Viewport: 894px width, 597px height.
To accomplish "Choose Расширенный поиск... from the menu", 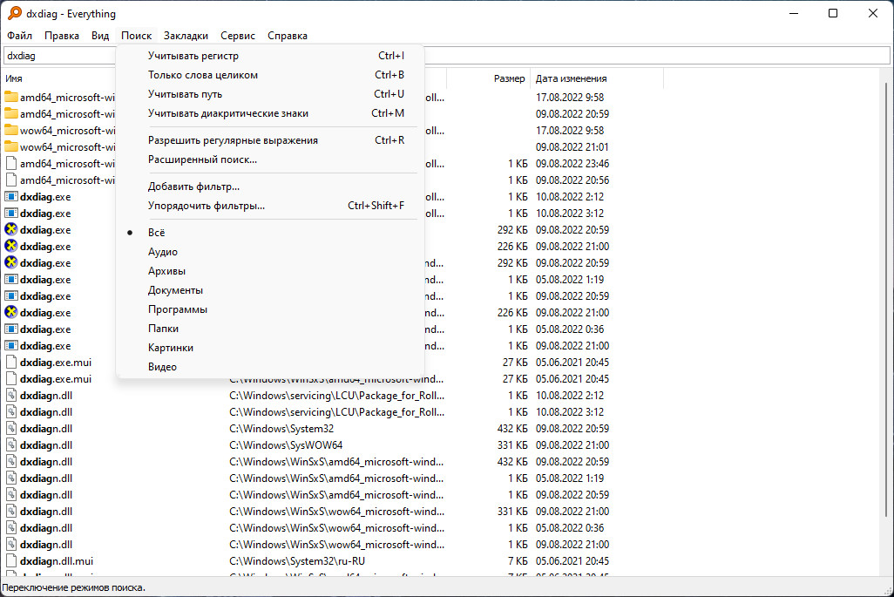I will pyautogui.click(x=202, y=159).
